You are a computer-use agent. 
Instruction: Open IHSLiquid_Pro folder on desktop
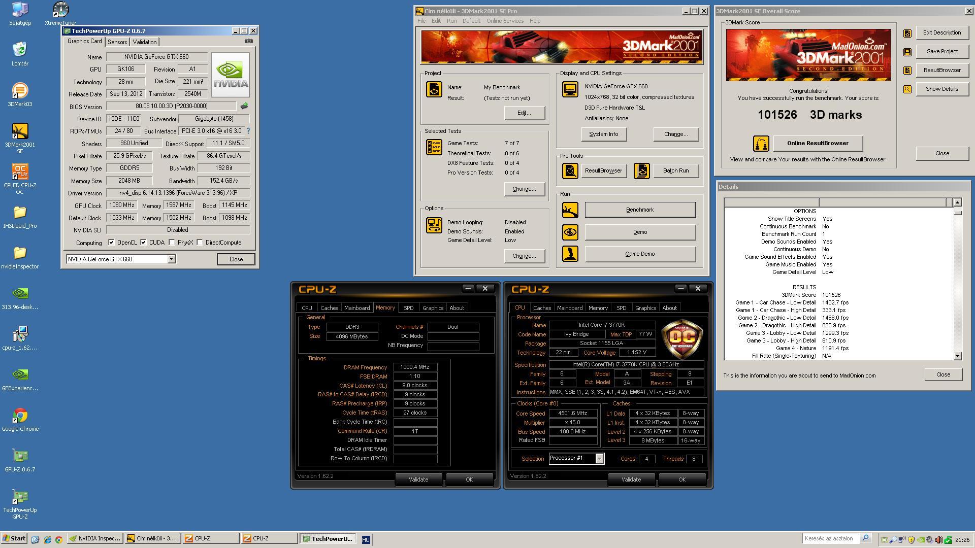tap(20, 217)
